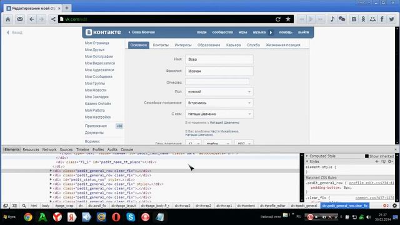Go back with the left arrow button
Image resolution: width=400 pixels, height=225 pixels.
coord(32,19)
